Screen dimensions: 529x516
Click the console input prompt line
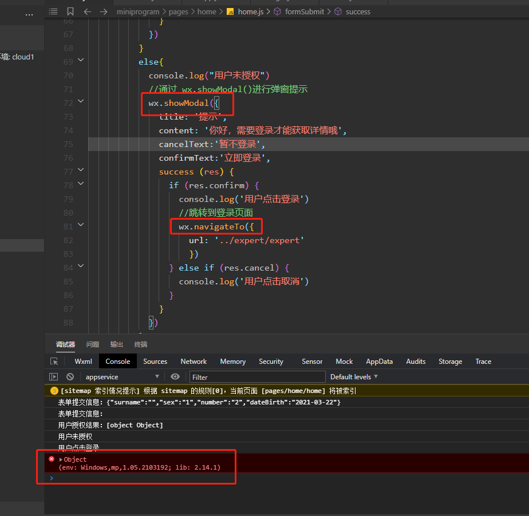click(287, 478)
